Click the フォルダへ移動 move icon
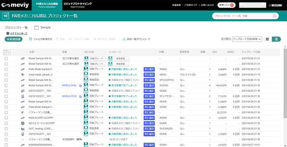The height and width of the screenshot is (147, 287). pos(70,39)
